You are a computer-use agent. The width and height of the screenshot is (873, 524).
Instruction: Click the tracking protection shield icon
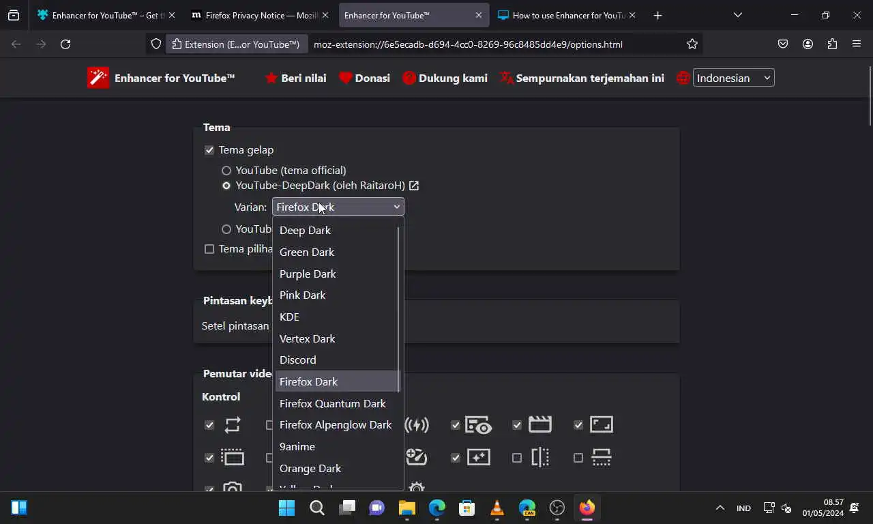[x=156, y=44]
